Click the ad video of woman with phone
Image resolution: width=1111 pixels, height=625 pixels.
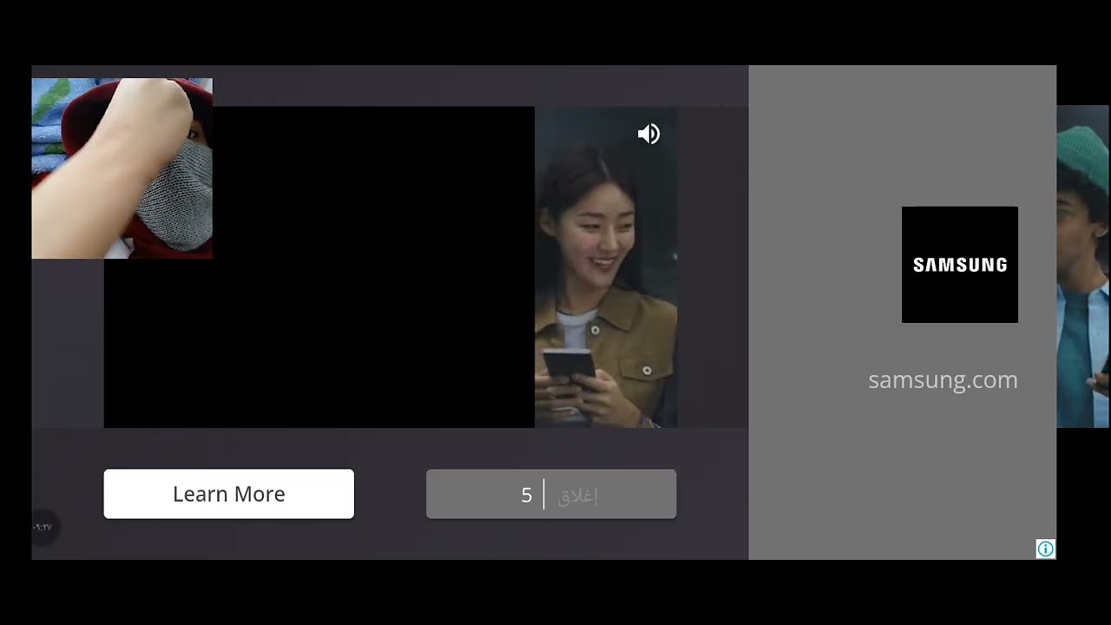[606, 267]
